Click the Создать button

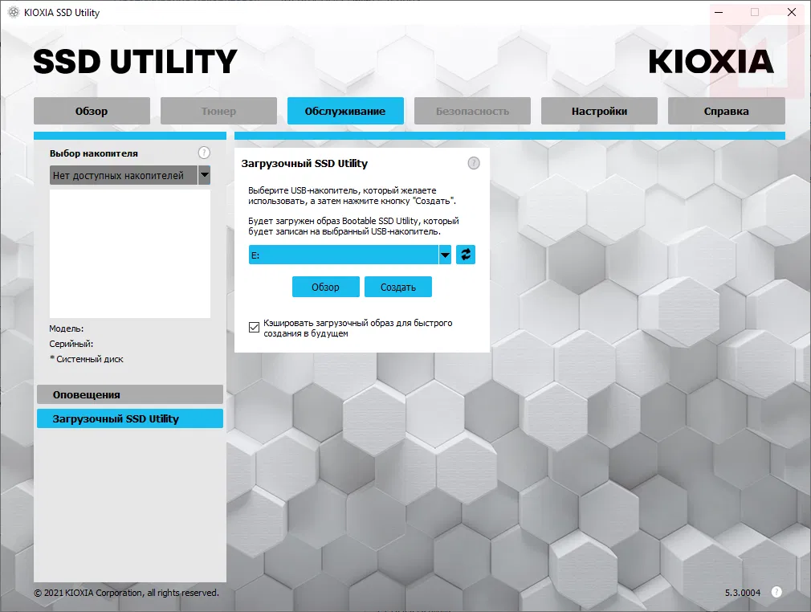point(398,287)
